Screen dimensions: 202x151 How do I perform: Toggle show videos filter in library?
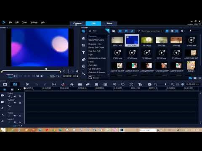(120, 31)
